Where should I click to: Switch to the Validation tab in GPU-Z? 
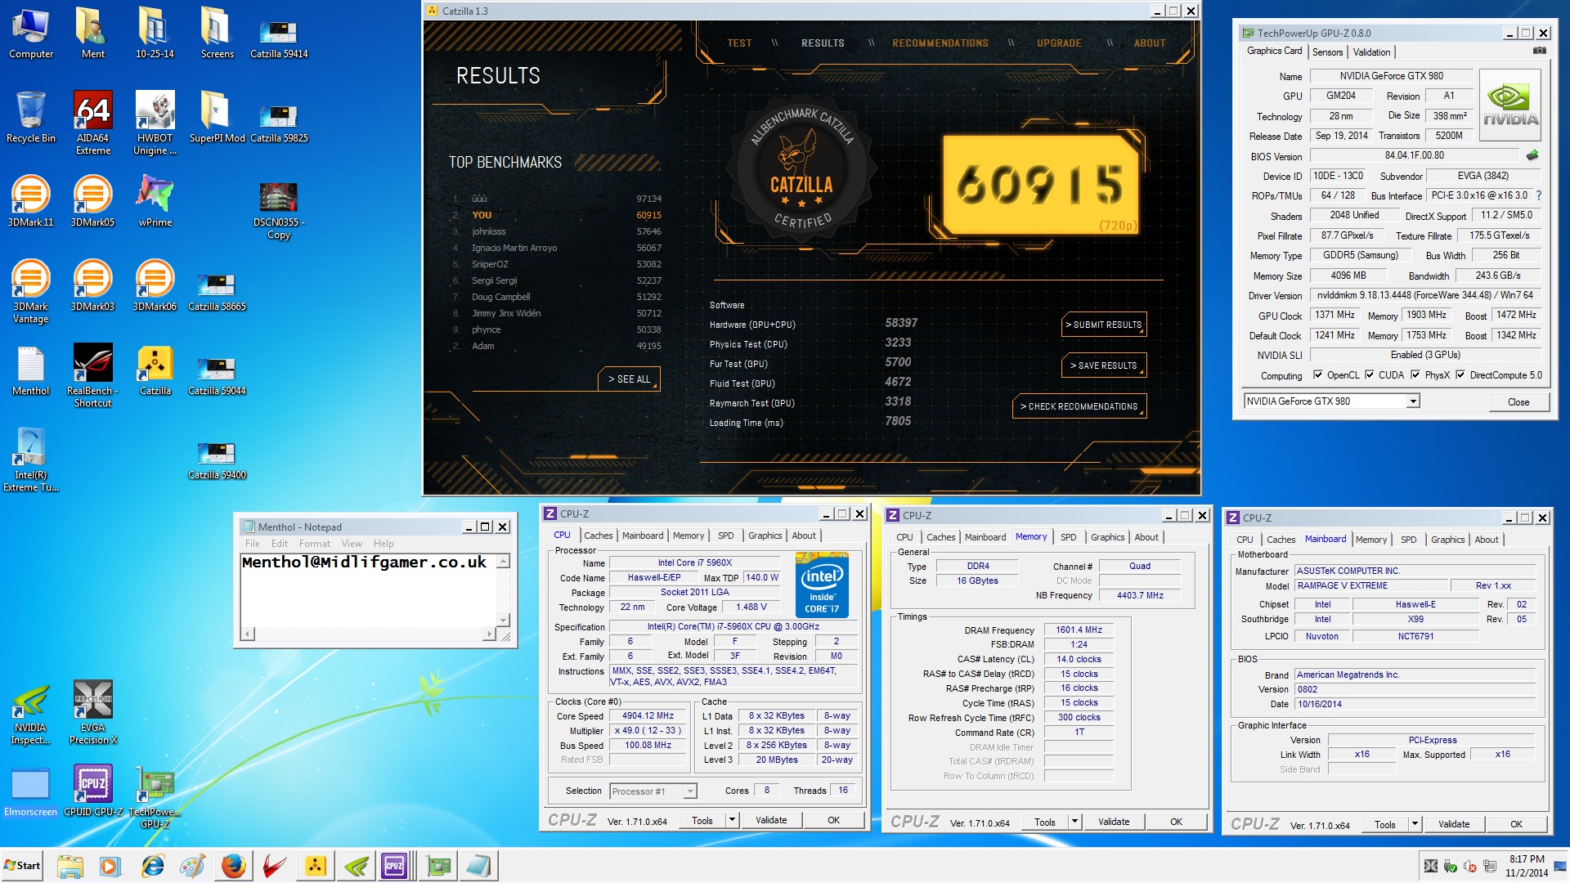pos(1371,52)
